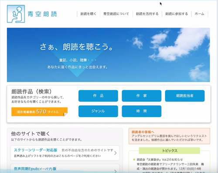
Task: Open 朗読会「文豪散歩」Vol.2のお知らせ topic
Action: 160,159
